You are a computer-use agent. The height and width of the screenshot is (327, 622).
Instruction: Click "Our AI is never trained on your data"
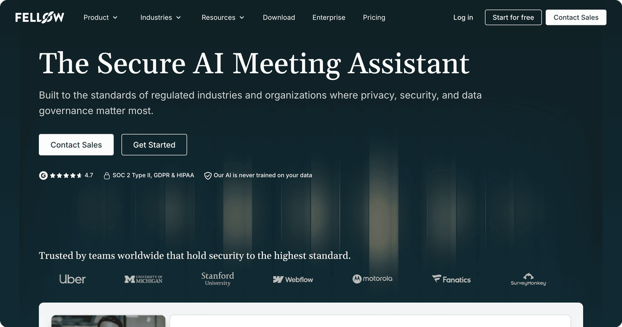[x=263, y=175]
